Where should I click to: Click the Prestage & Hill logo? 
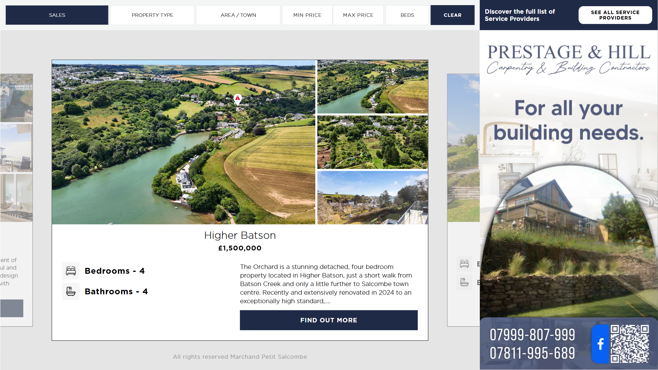pyautogui.click(x=569, y=59)
